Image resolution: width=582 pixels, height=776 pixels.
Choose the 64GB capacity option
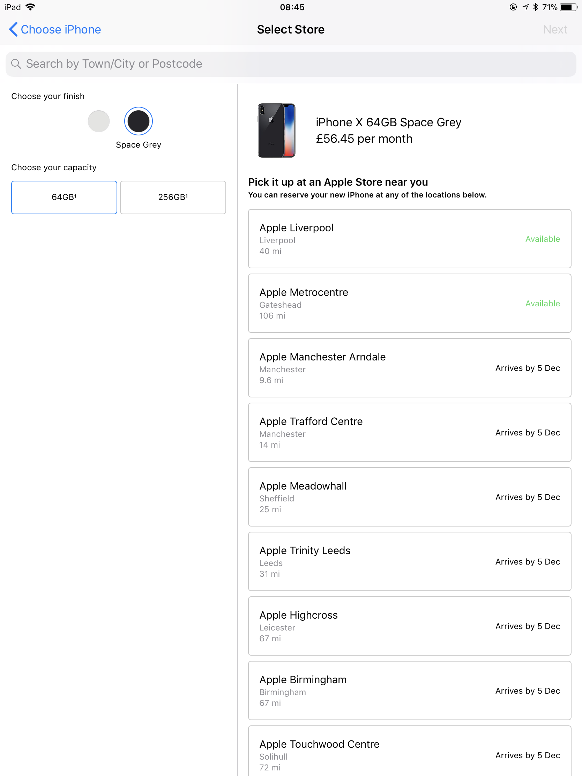pos(64,197)
